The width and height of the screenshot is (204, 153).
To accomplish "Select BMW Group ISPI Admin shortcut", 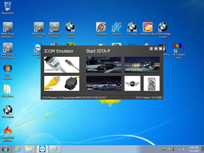I will point(8,30).
